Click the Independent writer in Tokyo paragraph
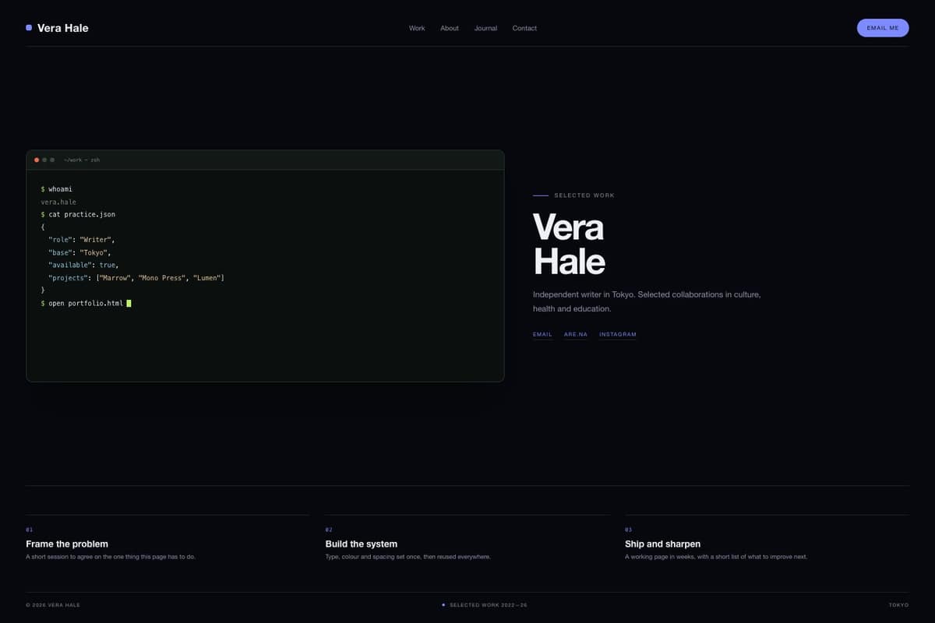This screenshot has width=935, height=623. pyautogui.click(x=647, y=301)
